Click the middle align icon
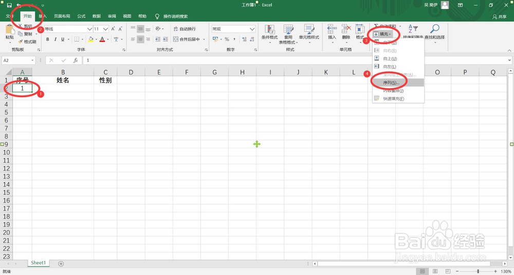Screen dimensions: 514x275 click(140, 29)
